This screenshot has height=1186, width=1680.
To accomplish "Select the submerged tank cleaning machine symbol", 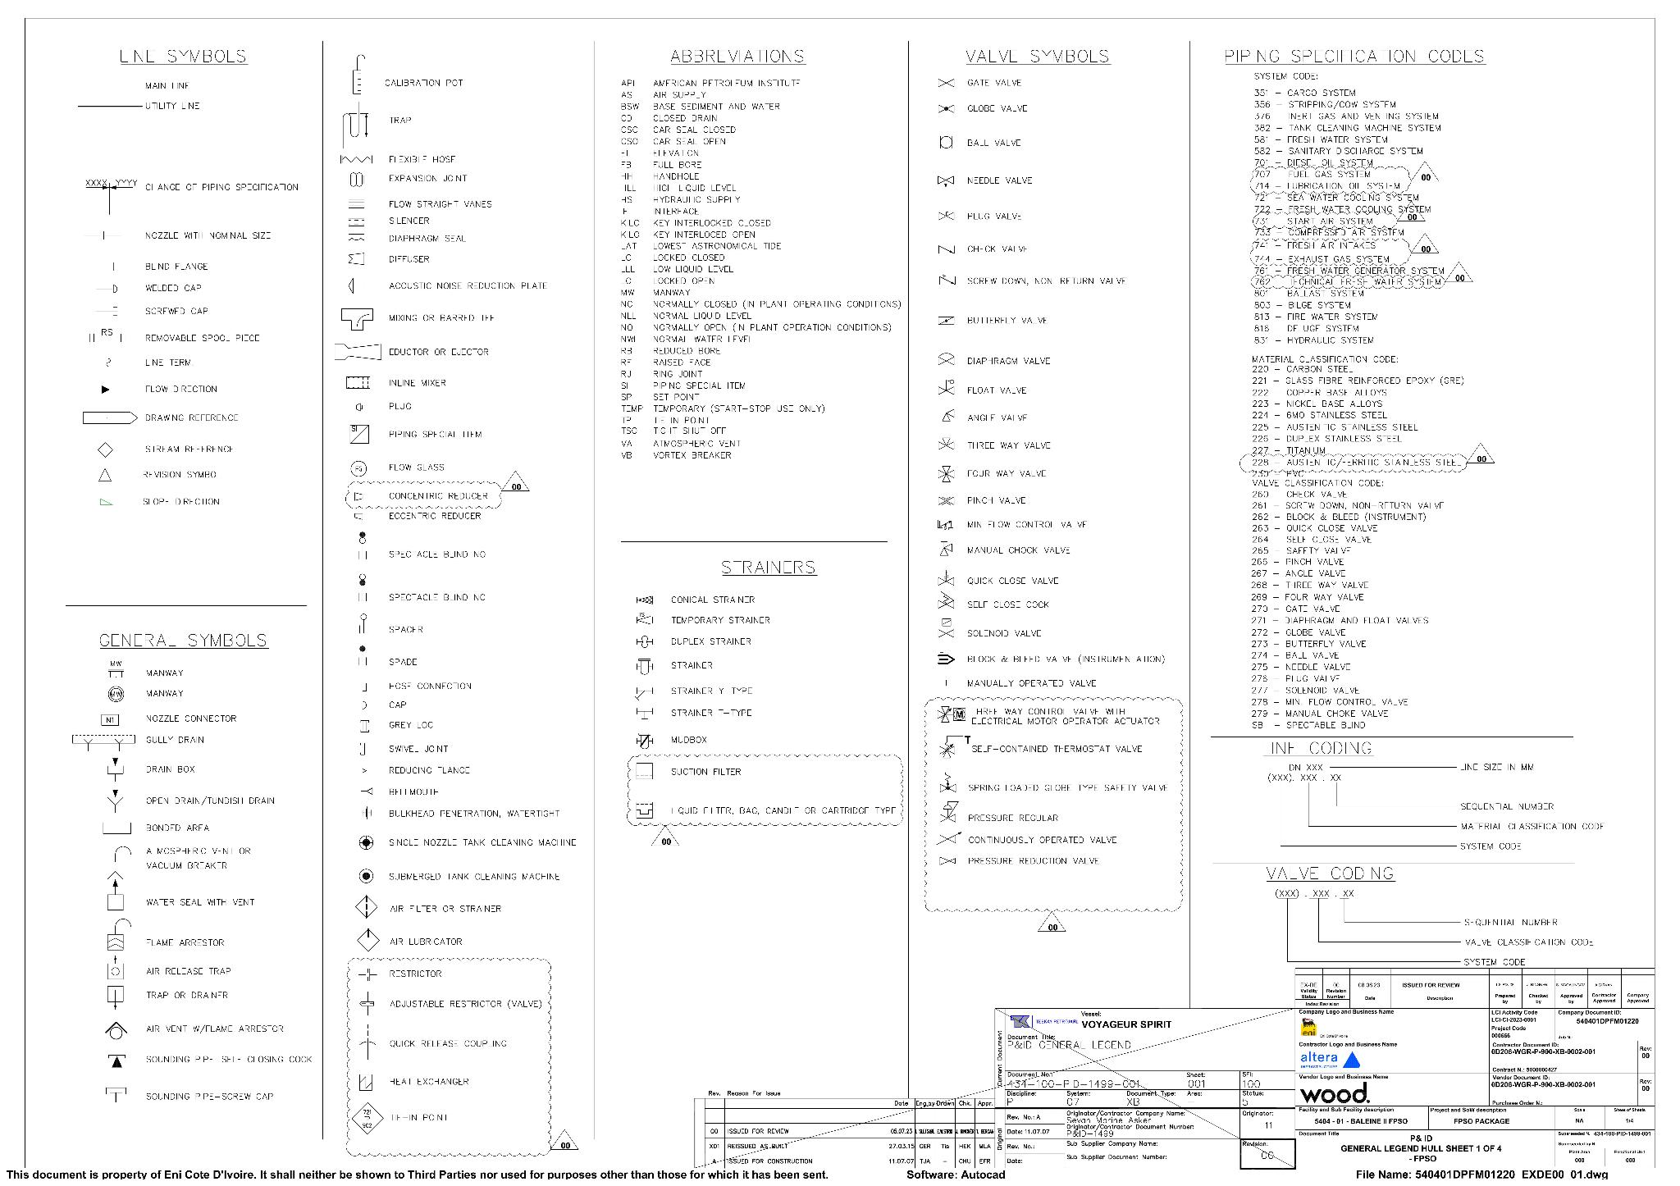I will click(367, 876).
